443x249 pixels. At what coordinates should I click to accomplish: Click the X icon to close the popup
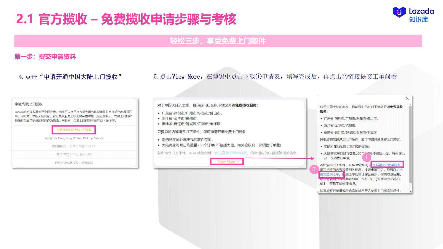click(x=407, y=98)
